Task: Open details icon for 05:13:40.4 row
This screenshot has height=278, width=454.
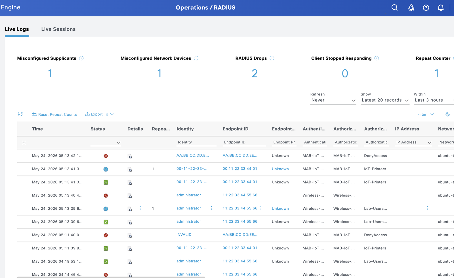Action: point(130,196)
